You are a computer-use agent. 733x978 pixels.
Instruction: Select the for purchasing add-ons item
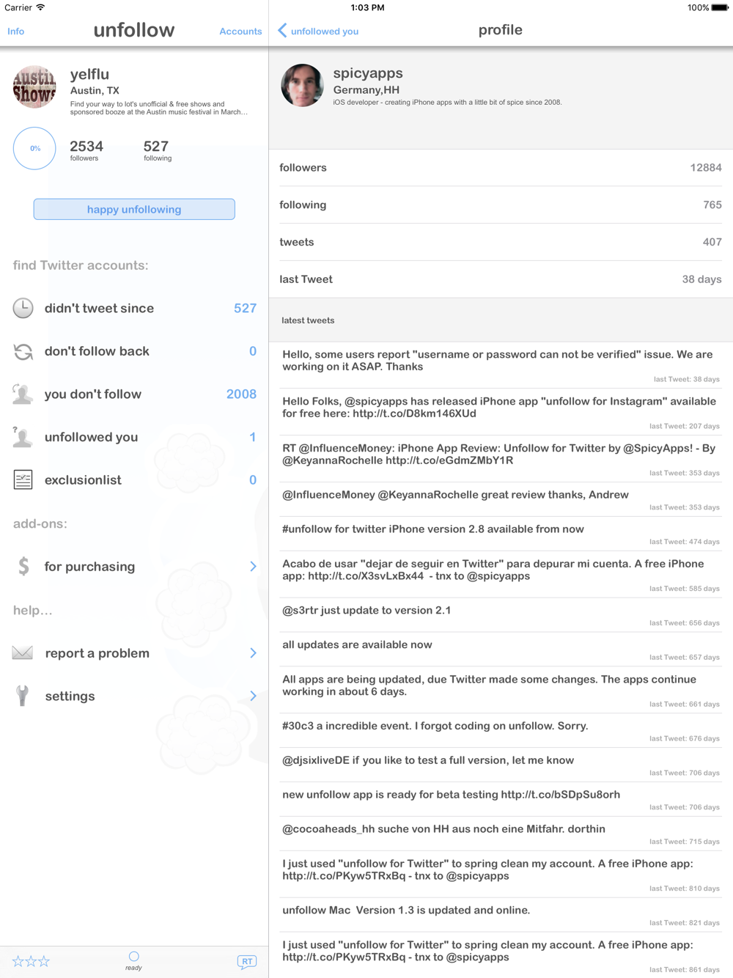[x=134, y=566]
